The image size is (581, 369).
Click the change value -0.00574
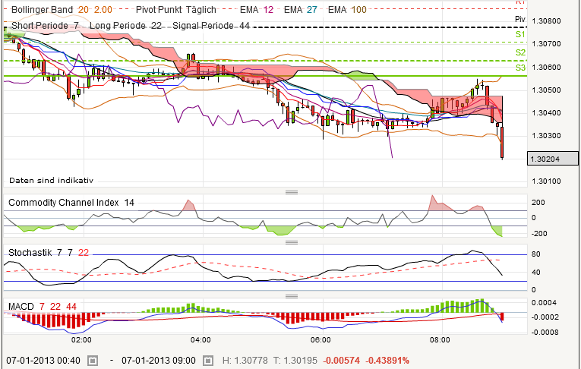pos(341,360)
